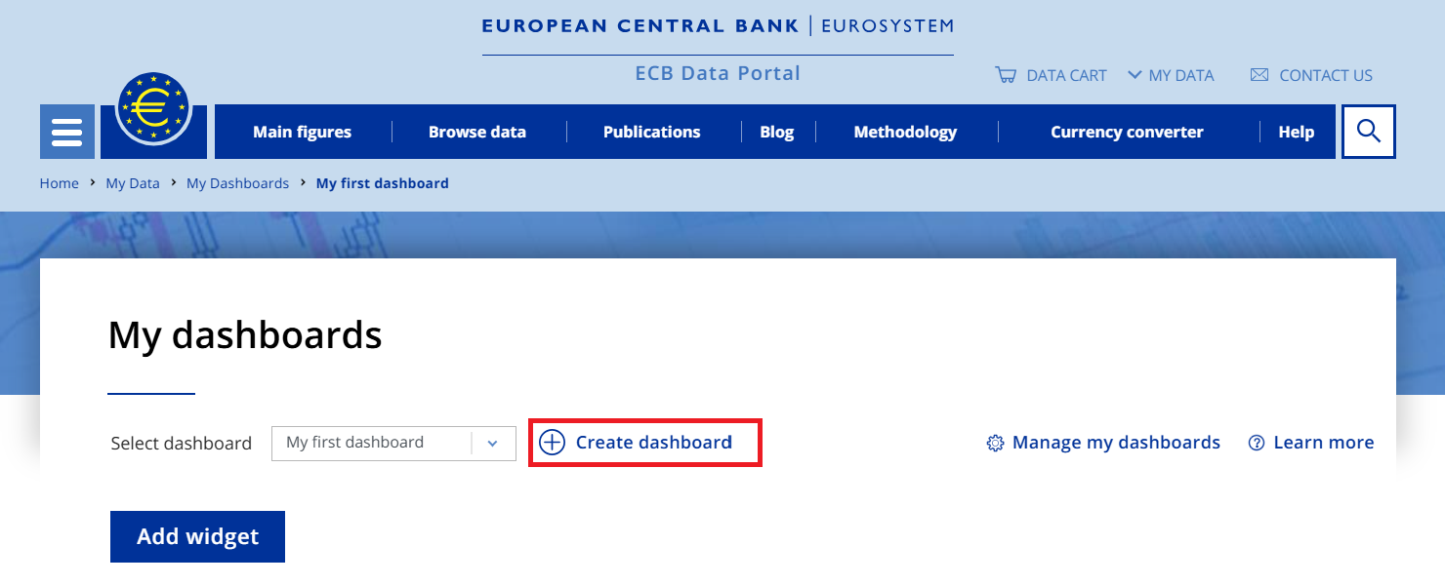
Task: Open the hamburger navigation menu
Action: point(66,131)
